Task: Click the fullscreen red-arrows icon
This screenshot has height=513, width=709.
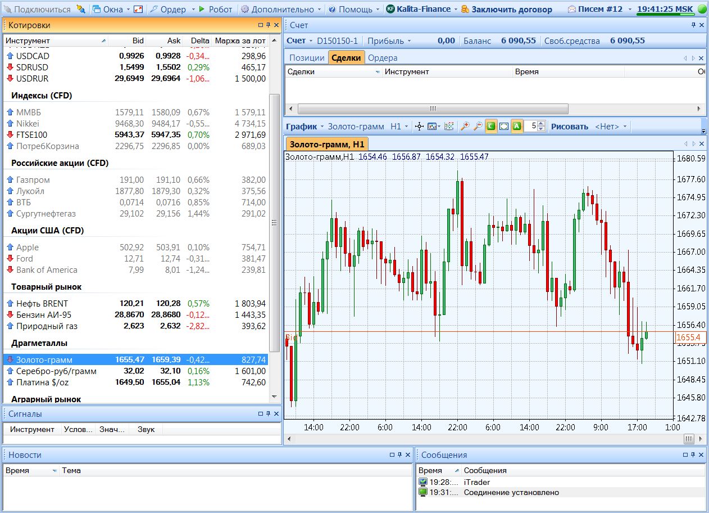Action: coord(138,10)
